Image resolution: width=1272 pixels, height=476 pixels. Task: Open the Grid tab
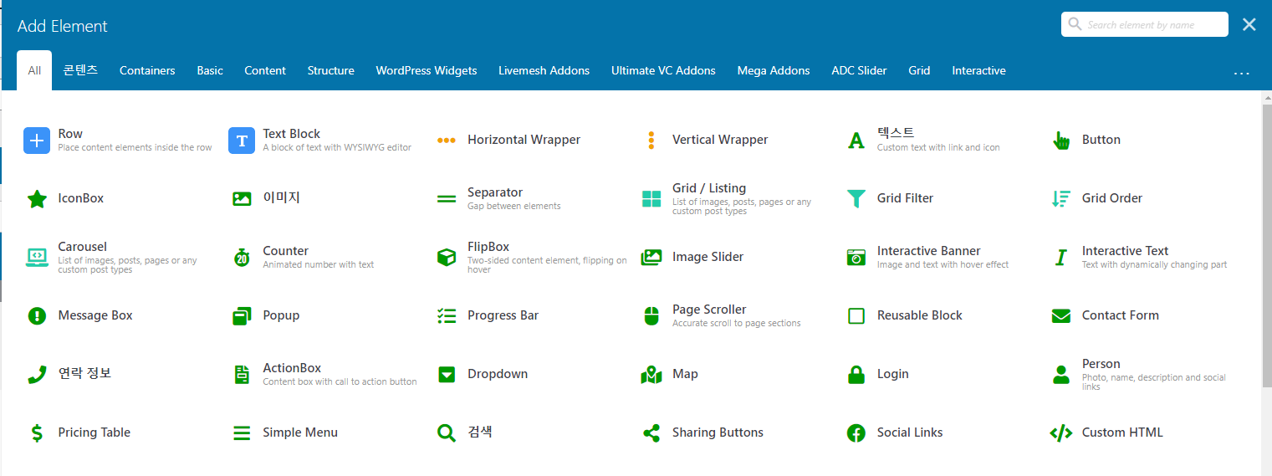coord(919,70)
